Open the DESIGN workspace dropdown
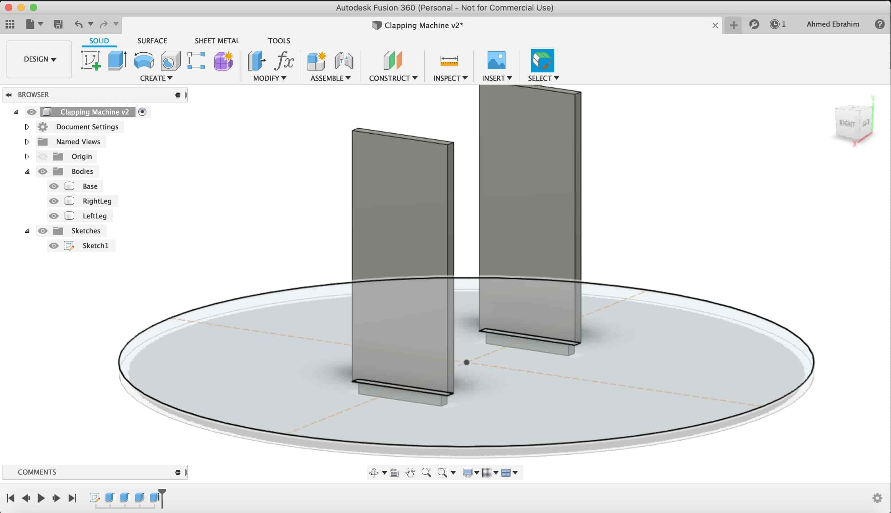 (40, 59)
